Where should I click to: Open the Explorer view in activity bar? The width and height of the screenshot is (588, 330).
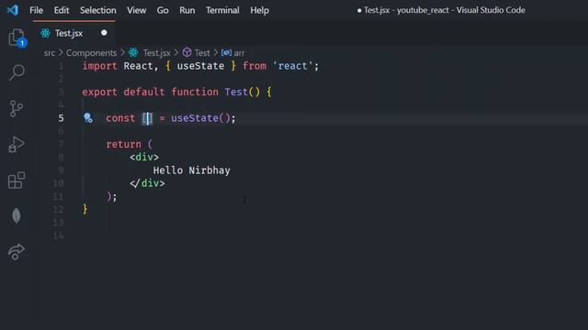point(17,37)
